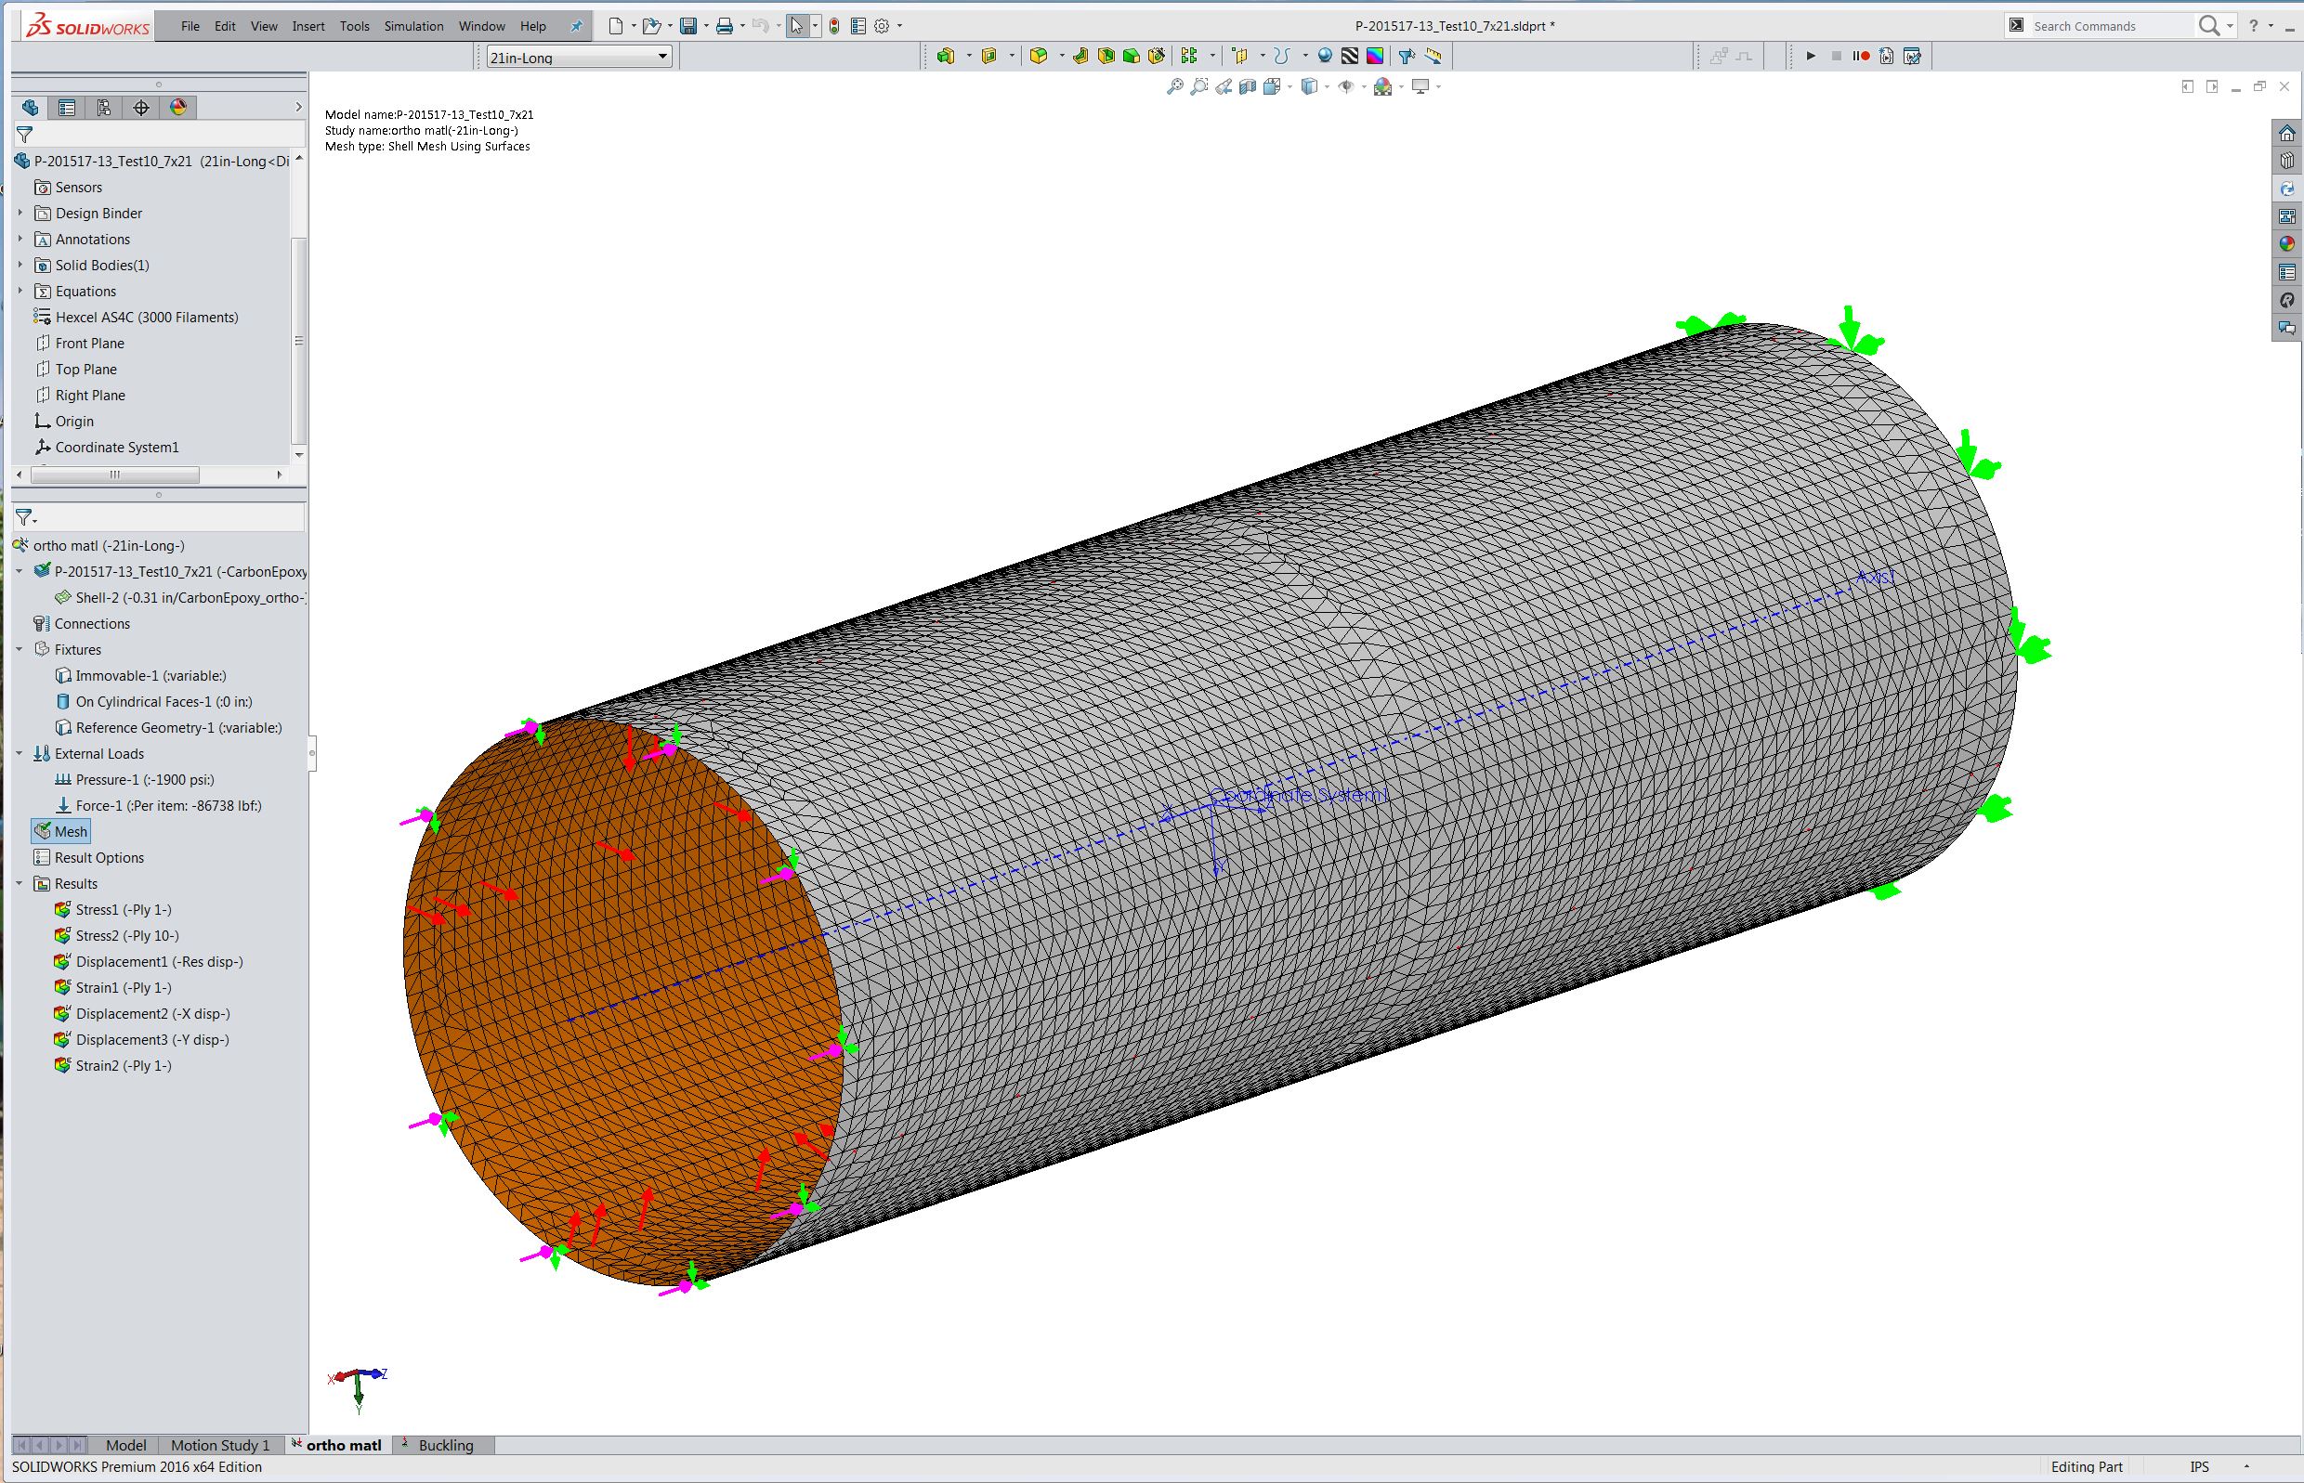Select the Front Plane item
Viewport: 2304px width, 1483px height.
pyautogui.click(x=79, y=343)
